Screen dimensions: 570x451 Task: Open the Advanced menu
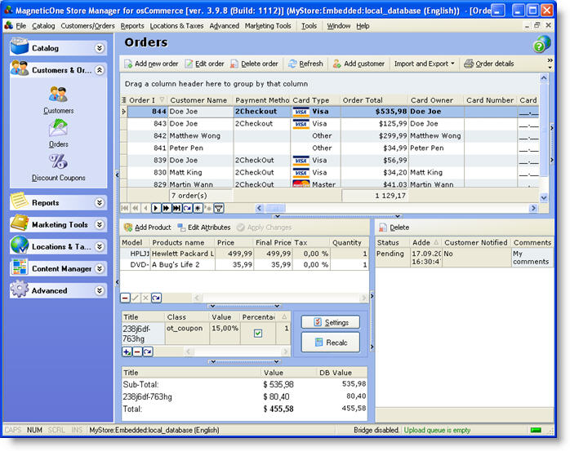pos(225,26)
